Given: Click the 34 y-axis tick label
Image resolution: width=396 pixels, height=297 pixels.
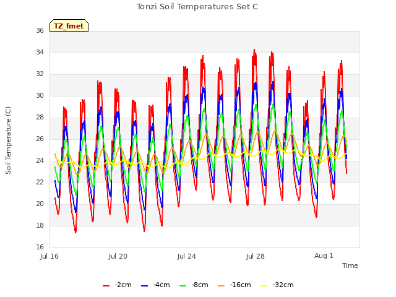Looking at the screenshot, I should click(x=40, y=52).
